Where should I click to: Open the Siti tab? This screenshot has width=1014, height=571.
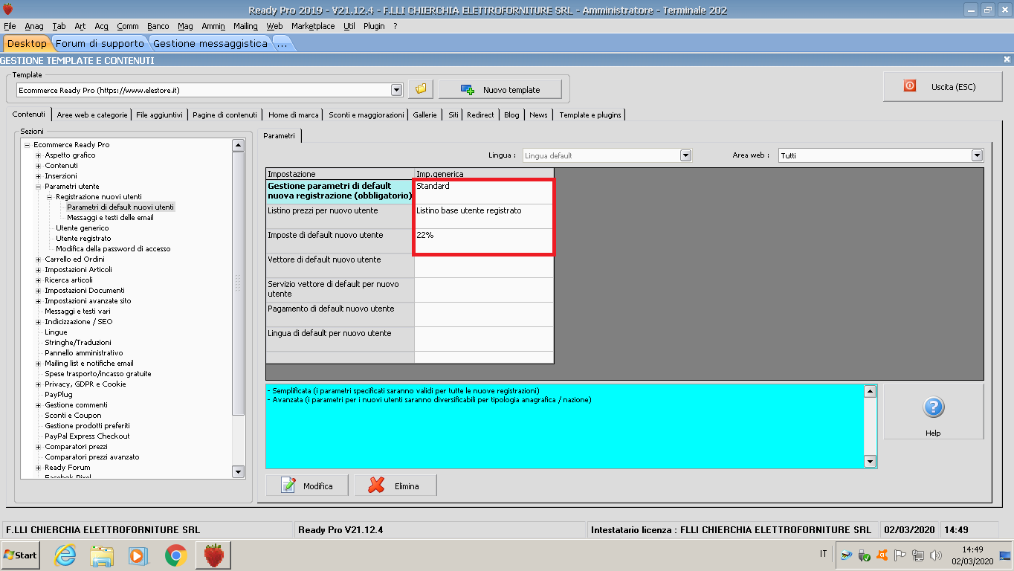[453, 114]
